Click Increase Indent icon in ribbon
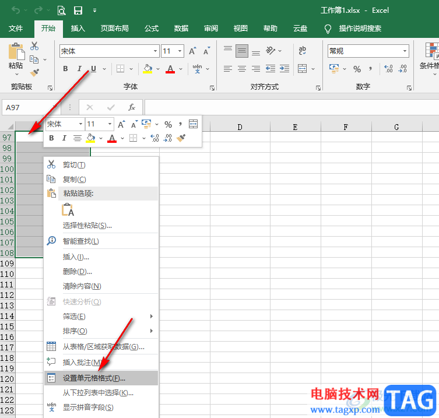 click(x=285, y=69)
